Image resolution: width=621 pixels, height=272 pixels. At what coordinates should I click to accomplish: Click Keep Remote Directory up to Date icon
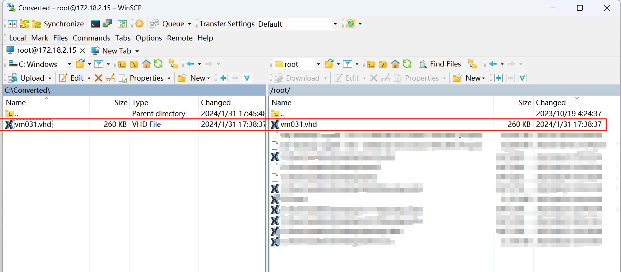122,24
